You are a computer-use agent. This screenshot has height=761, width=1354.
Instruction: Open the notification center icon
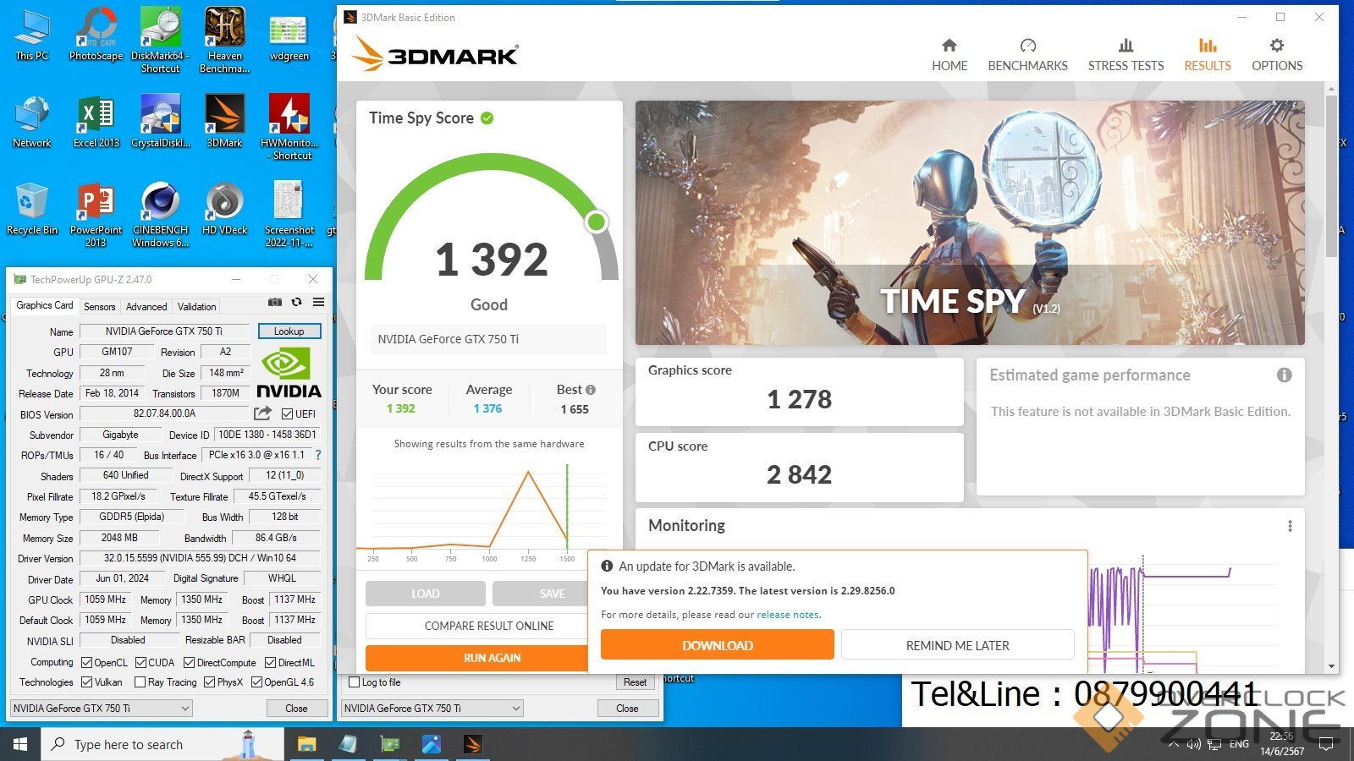[1327, 744]
